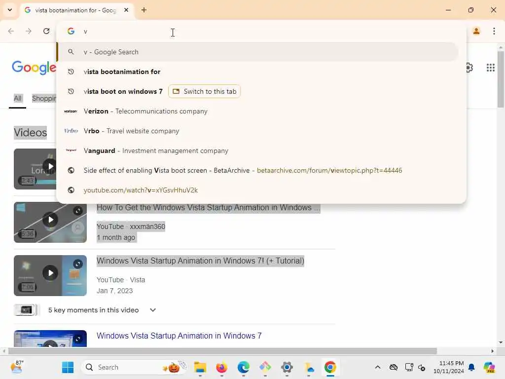Play the 2:43 video thumbnail
The height and width of the screenshot is (379, 505).
[35, 169]
